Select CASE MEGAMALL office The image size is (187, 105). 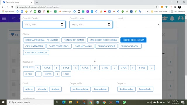pos(84,46)
